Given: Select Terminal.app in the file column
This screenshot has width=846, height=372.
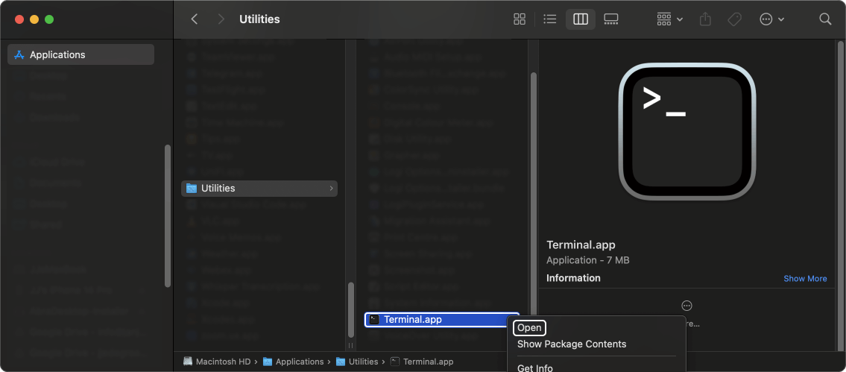Looking at the screenshot, I should (x=442, y=320).
